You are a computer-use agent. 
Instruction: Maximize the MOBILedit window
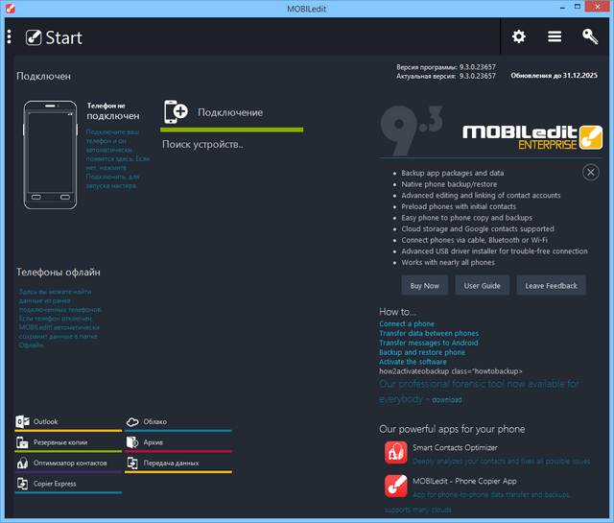click(x=578, y=7)
